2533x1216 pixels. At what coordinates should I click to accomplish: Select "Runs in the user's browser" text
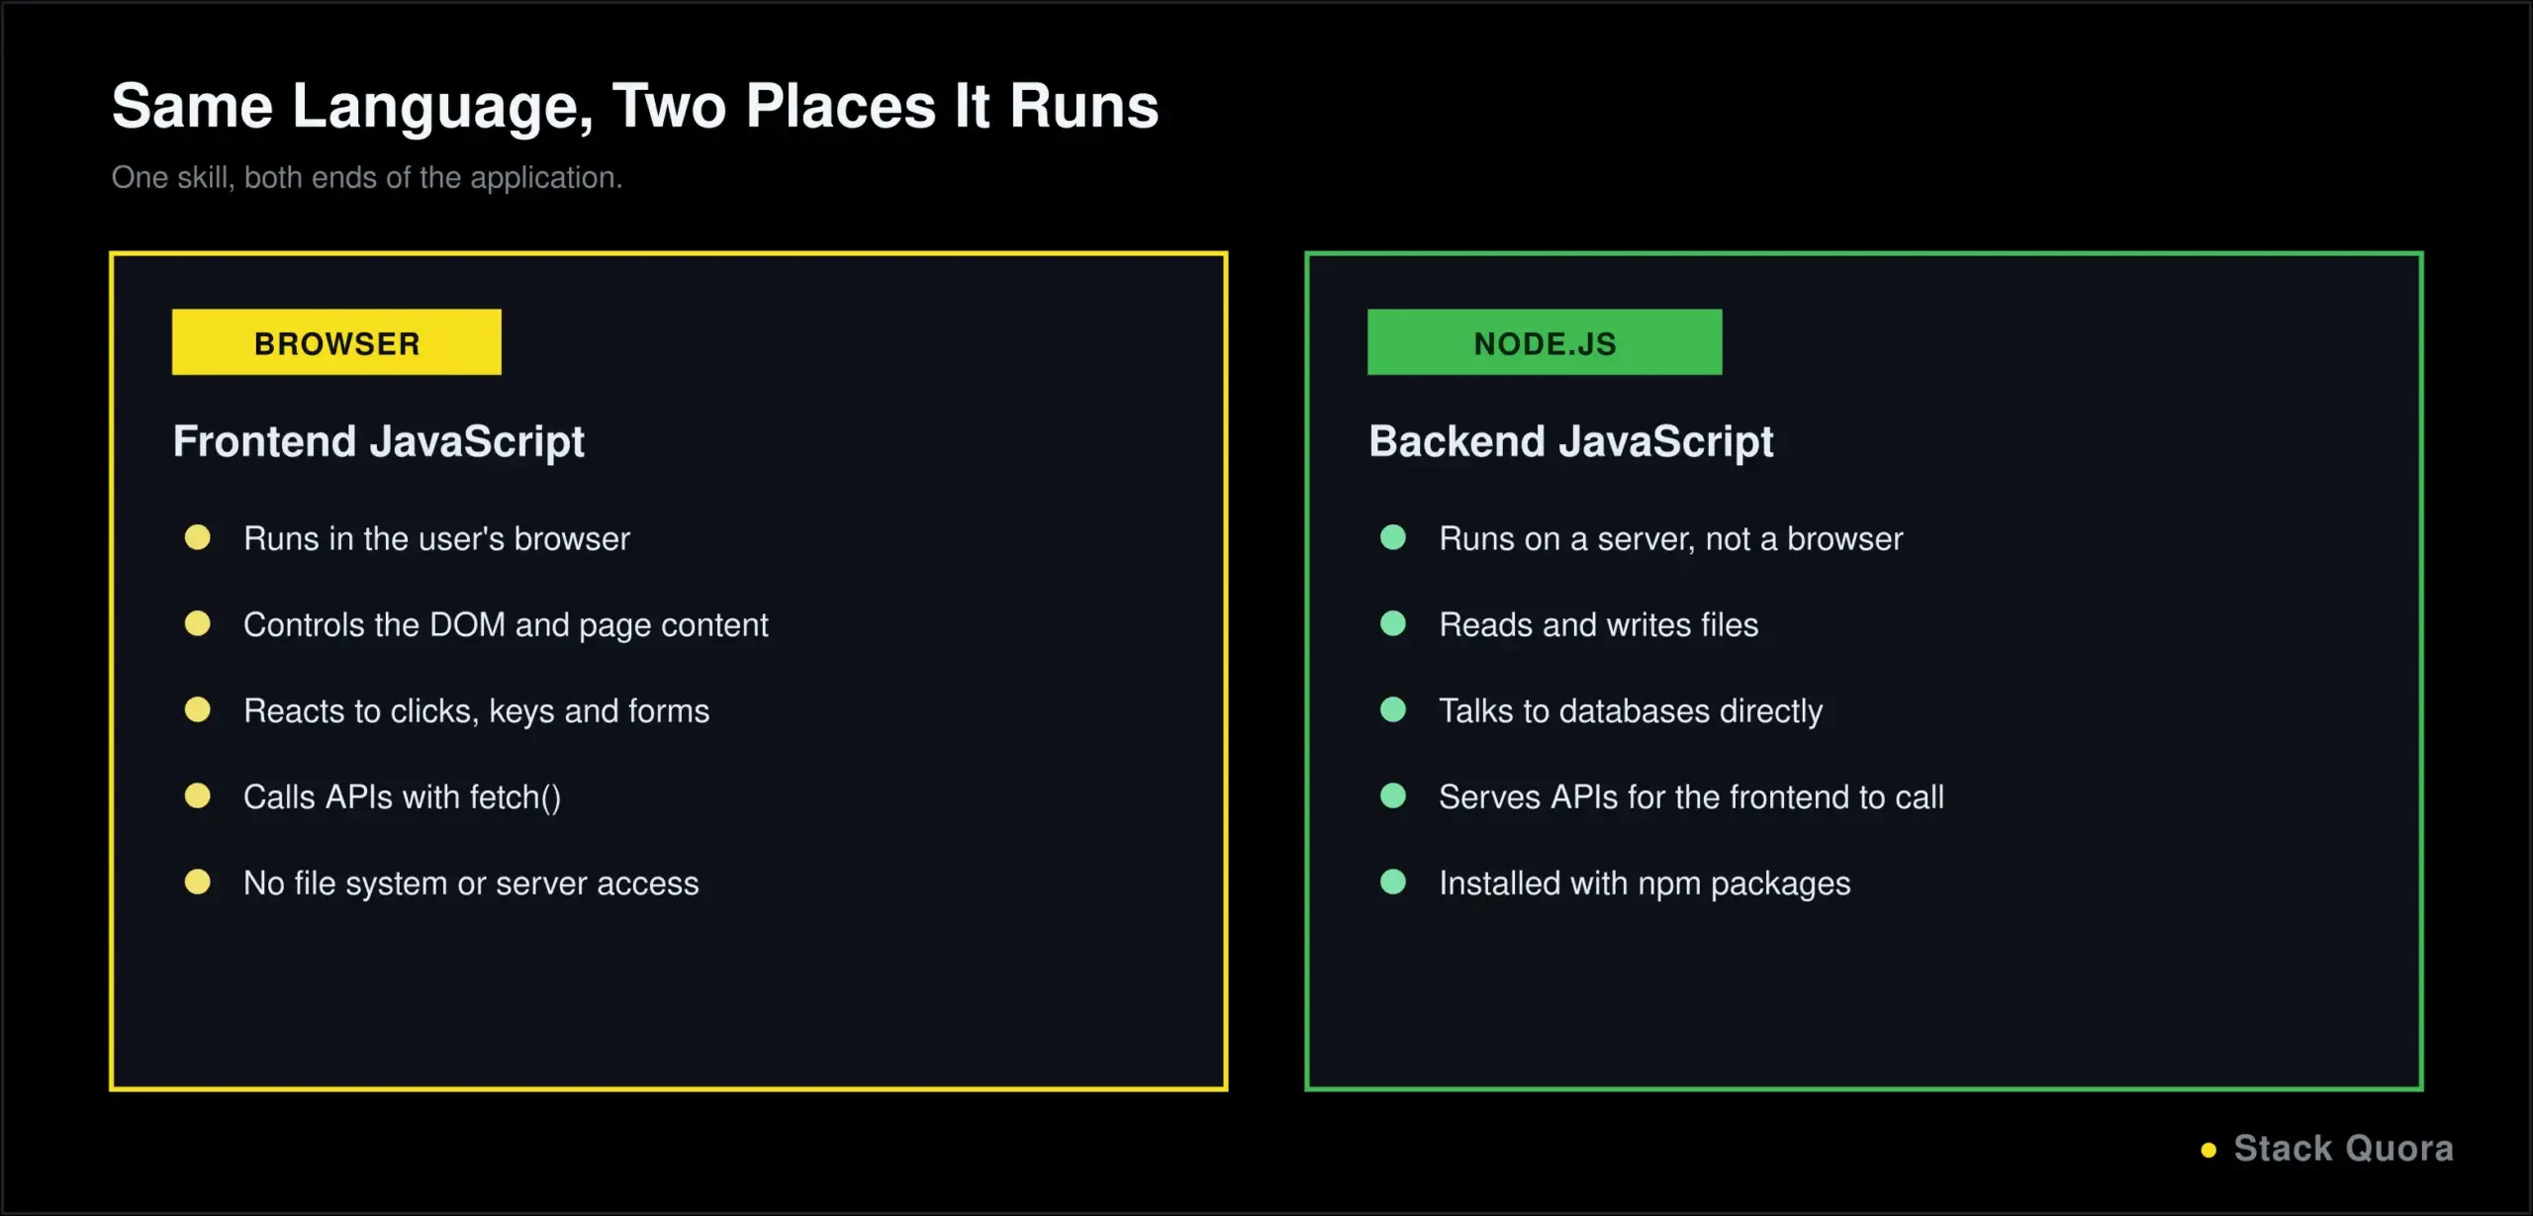(436, 539)
